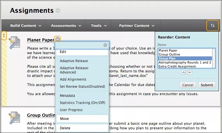Choose Edit from the context menu
The width and height of the screenshot is (222, 133).
coord(82,52)
